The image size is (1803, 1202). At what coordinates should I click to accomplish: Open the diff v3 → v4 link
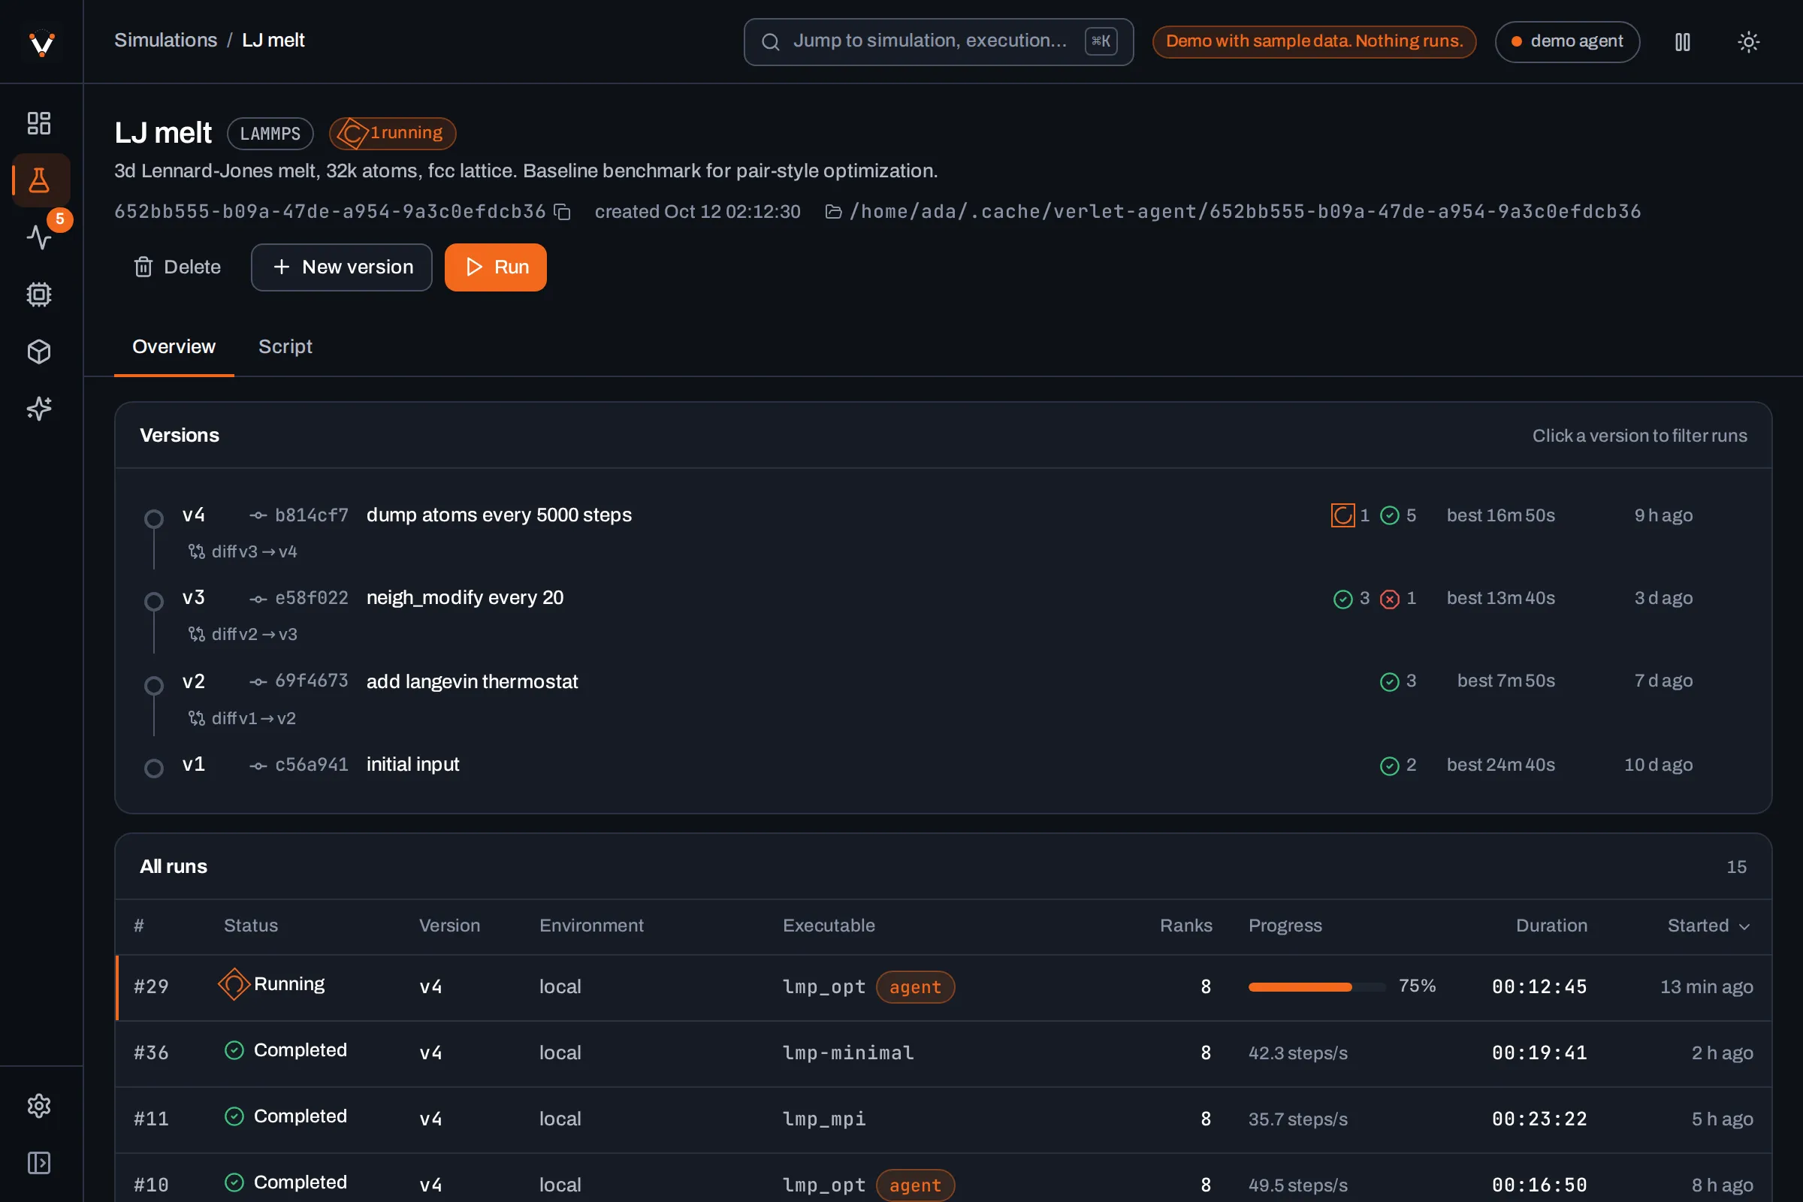point(243,551)
